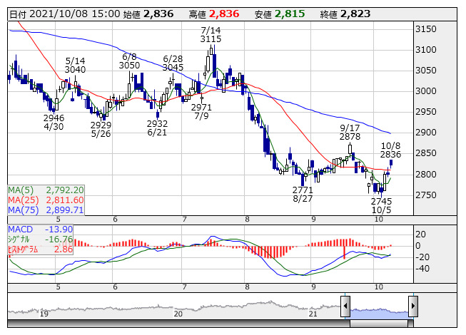Click the left range slider handle arrow

click(x=345, y=306)
